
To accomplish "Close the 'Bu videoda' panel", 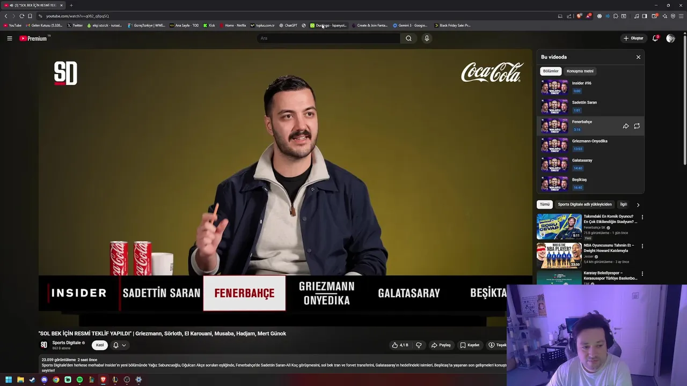I will pos(638,57).
